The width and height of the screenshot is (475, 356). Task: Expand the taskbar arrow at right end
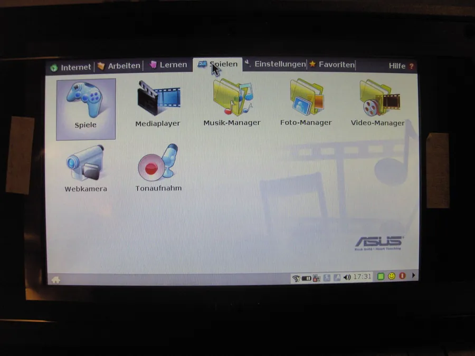[x=413, y=275]
